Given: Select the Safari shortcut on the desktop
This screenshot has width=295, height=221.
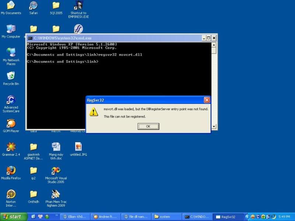Looking at the screenshot, I should pyautogui.click(x=34, y=8).
